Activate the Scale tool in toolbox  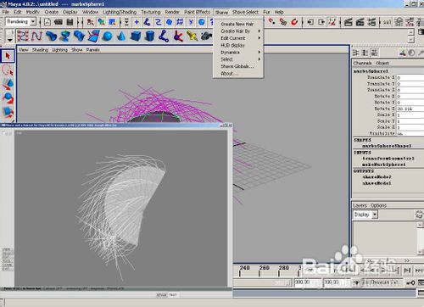(x=8, y=112)
